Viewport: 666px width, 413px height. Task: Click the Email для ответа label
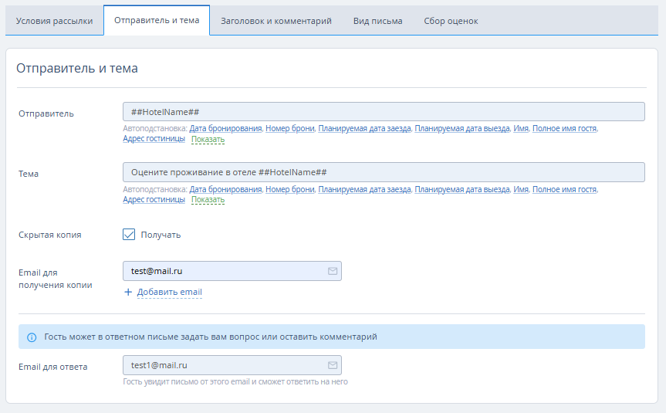[x=52, y=367]
